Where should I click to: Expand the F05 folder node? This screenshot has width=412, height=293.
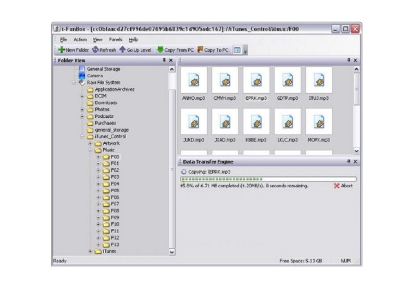(x=99, y=191)
